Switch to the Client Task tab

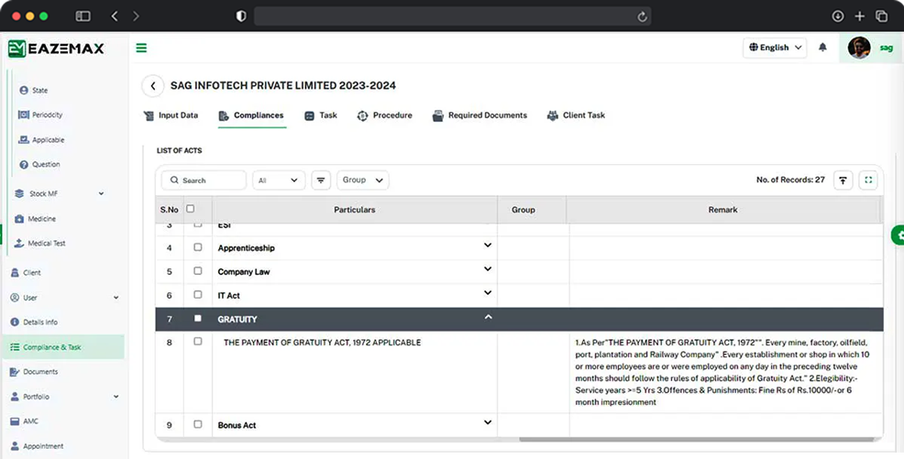click(x=576, y=115)
